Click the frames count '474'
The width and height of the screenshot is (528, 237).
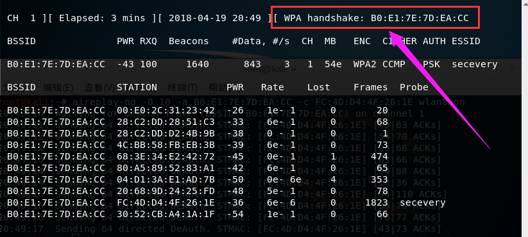click(379, 157)
